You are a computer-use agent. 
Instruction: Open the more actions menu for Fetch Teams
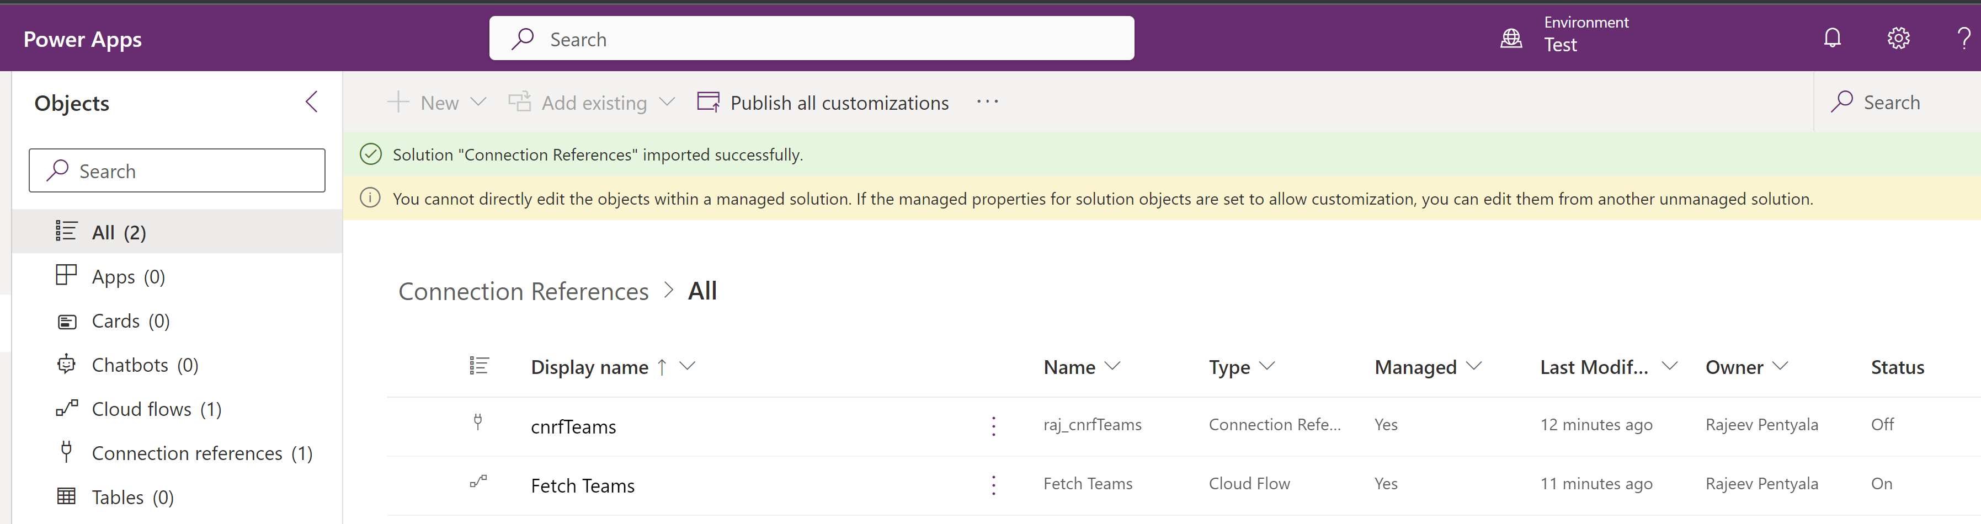point(994,485)
